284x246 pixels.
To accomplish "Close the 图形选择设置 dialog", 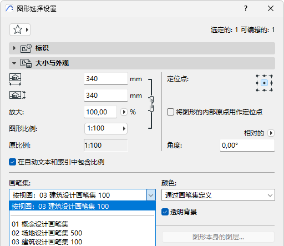I will [x=271, y=8].
